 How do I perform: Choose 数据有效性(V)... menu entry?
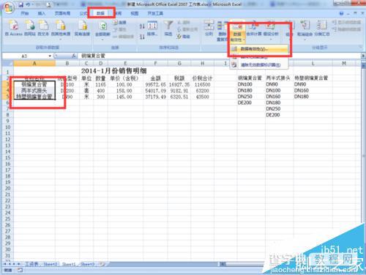coord(259,49)
